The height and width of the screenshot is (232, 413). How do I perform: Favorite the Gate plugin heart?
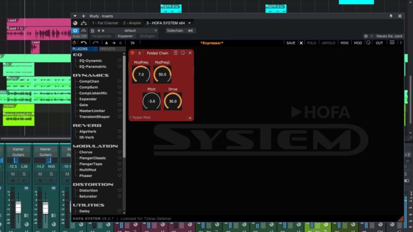click(119, 105)
